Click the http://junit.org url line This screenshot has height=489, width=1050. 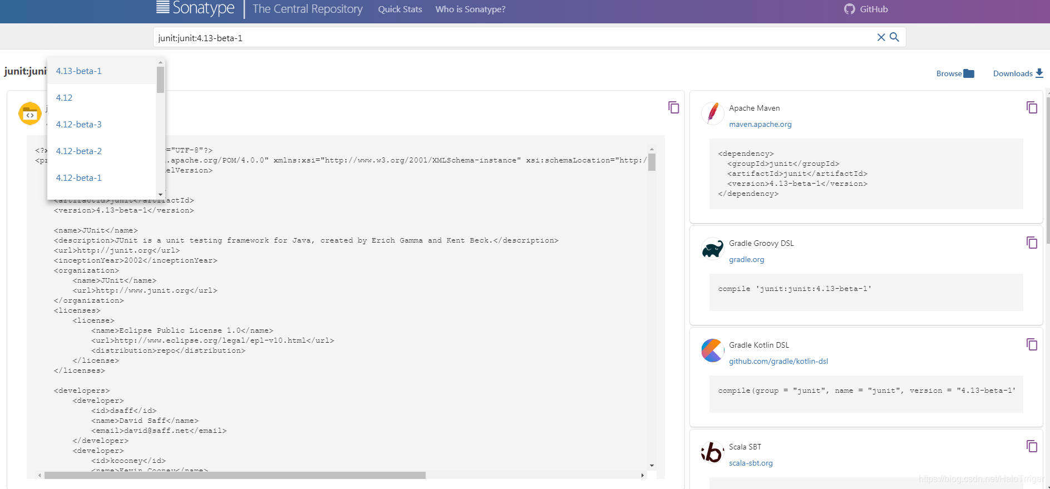tap(117, 250)
